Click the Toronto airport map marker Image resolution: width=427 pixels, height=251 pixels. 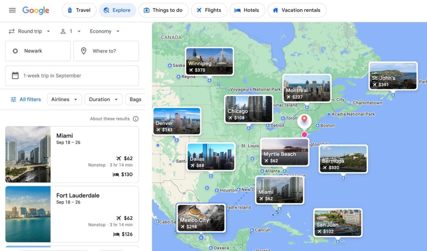tap(283, 118)
